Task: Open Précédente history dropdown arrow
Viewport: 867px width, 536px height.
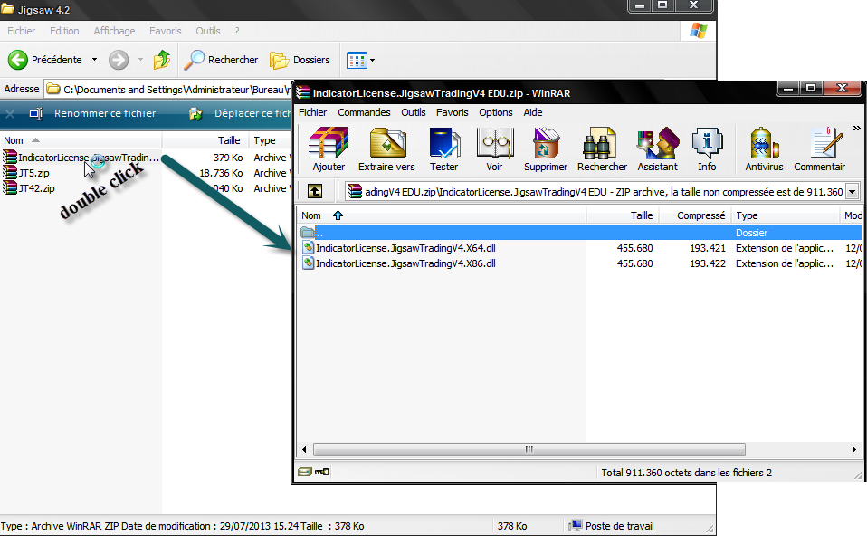Action: 94,60
